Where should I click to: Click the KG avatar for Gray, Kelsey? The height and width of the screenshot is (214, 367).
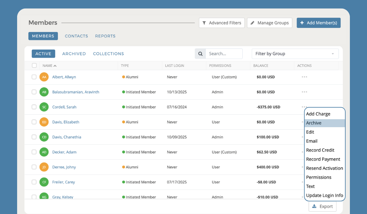pyautogui.click(x=44, y=196)
